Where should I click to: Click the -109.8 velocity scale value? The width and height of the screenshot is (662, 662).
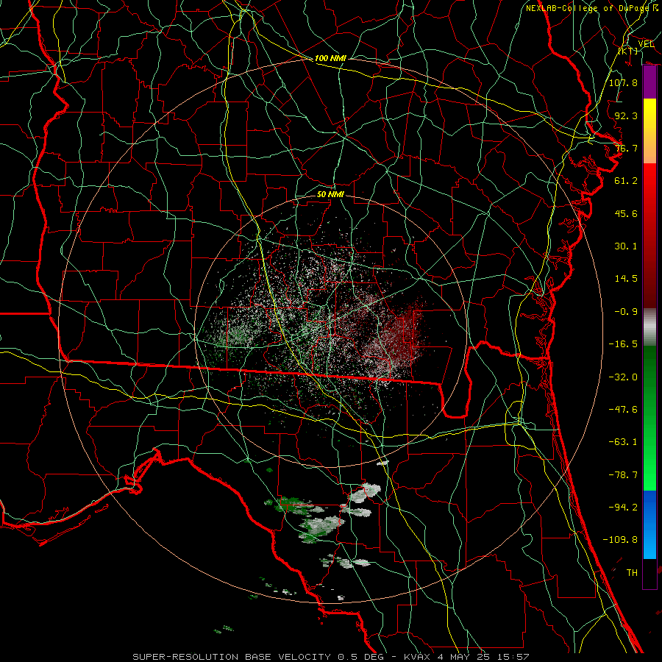pos(620,540)
